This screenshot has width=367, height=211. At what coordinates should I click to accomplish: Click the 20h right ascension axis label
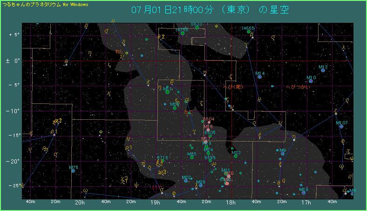click(80, 203)
